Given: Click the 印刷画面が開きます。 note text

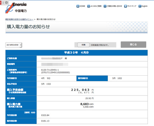Looking at the screenshot, I should coord(100,45).
